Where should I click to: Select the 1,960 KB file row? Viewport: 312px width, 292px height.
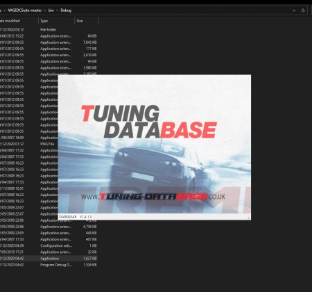[49, 67]
